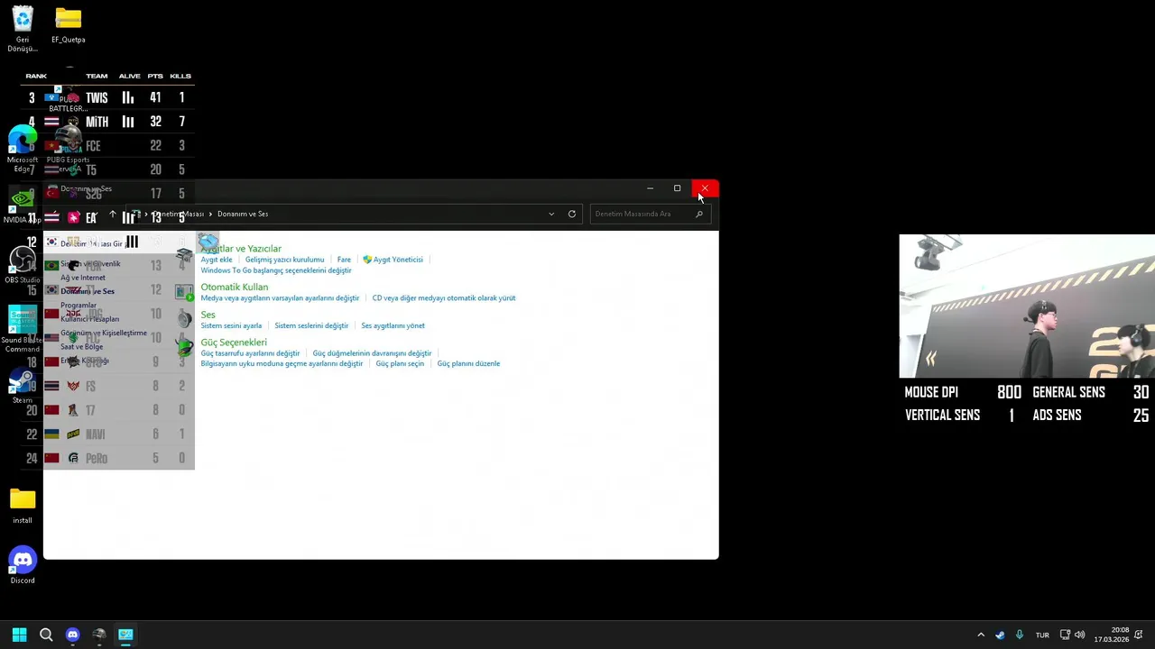
Task: Click Aygıt ekle link
Action: coord(217,260)
